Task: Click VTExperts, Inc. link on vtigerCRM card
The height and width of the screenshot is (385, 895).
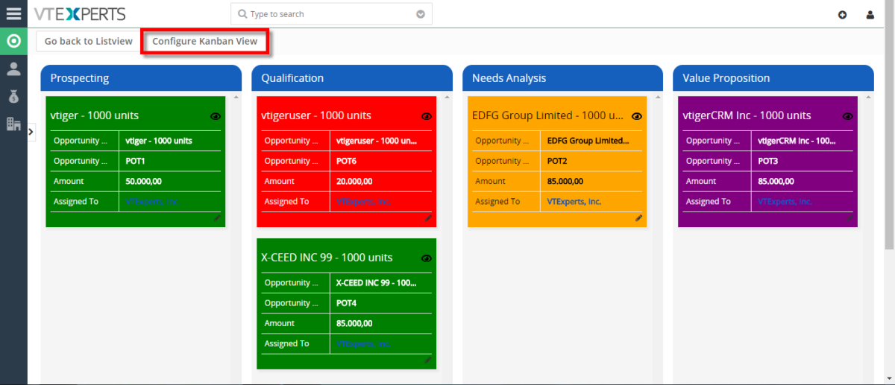Action: tap(785, 201)
